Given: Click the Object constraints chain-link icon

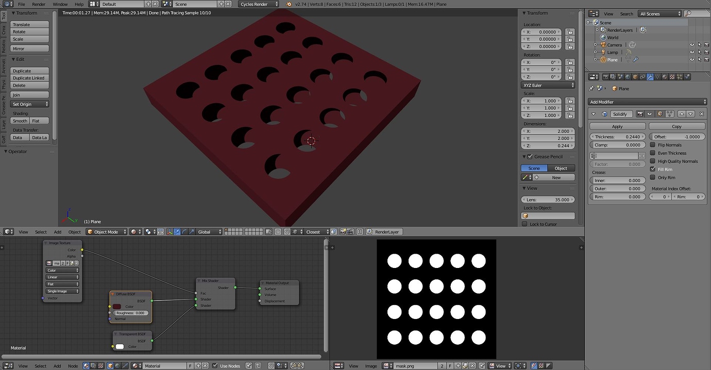Looking at the screenshot, I should (x=642, y=76).
